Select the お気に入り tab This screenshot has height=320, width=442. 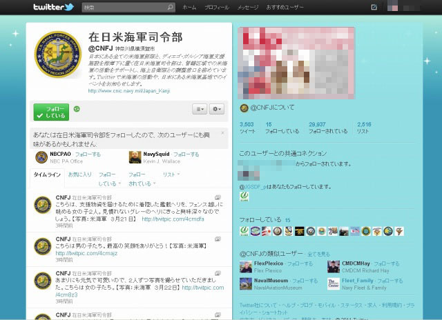coord(80,174)
